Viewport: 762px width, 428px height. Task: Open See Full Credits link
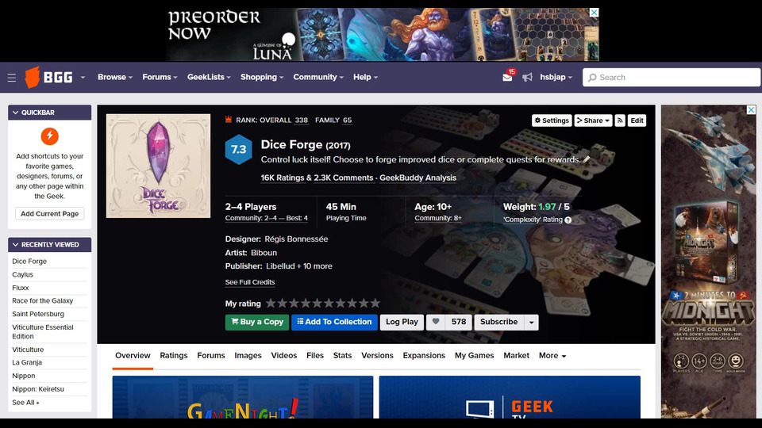pyautogui.click(x=250, y=282)
